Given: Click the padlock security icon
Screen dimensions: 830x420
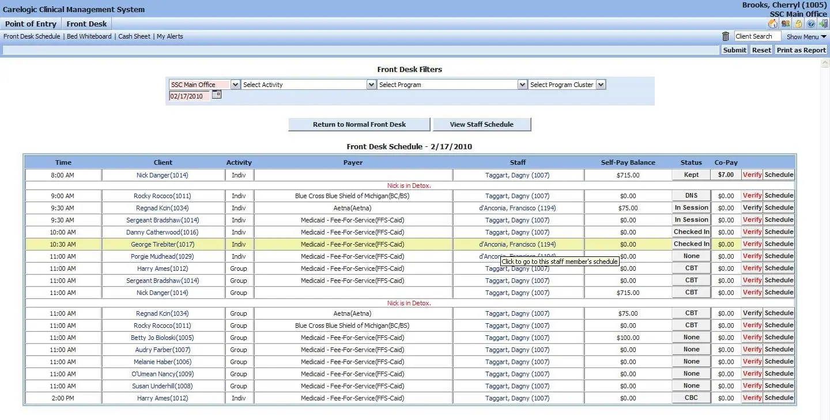Looking at the screenshot, I should (798, 24).
